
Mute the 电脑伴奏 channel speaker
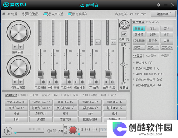point(69,82)
